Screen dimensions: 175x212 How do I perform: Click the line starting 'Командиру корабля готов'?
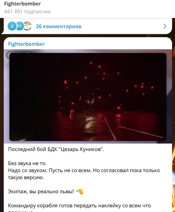(79, 206)
